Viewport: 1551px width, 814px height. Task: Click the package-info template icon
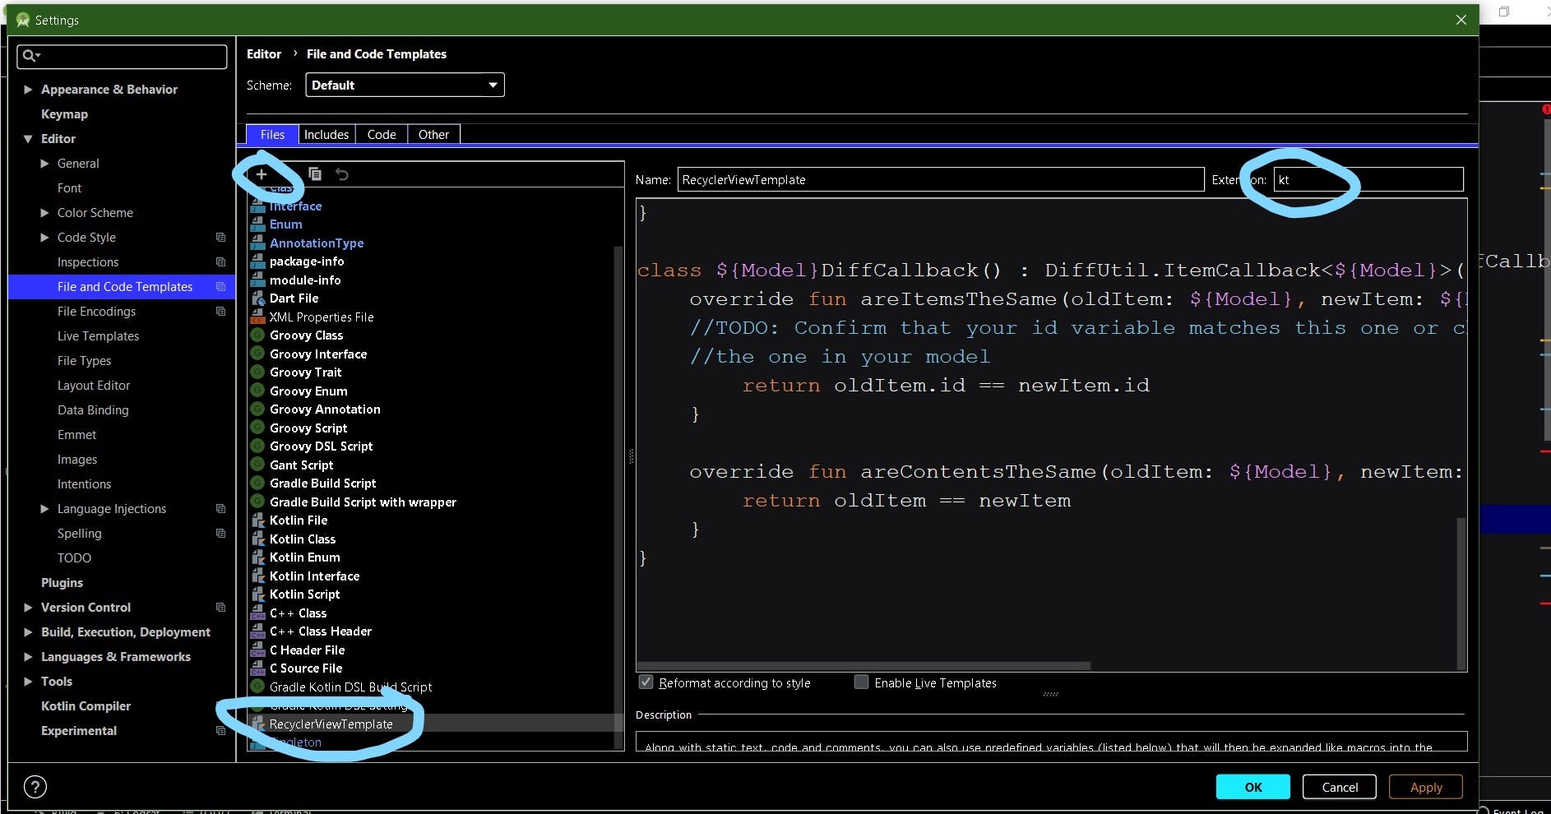tap(257, 261)
